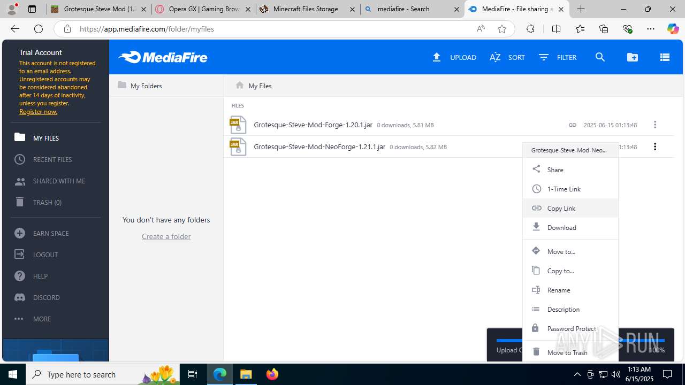
Task: Click the Create a folder link
Action: point(166,236)
